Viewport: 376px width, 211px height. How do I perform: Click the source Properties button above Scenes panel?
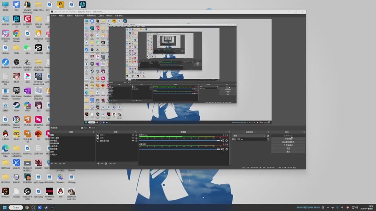point(84,128)
